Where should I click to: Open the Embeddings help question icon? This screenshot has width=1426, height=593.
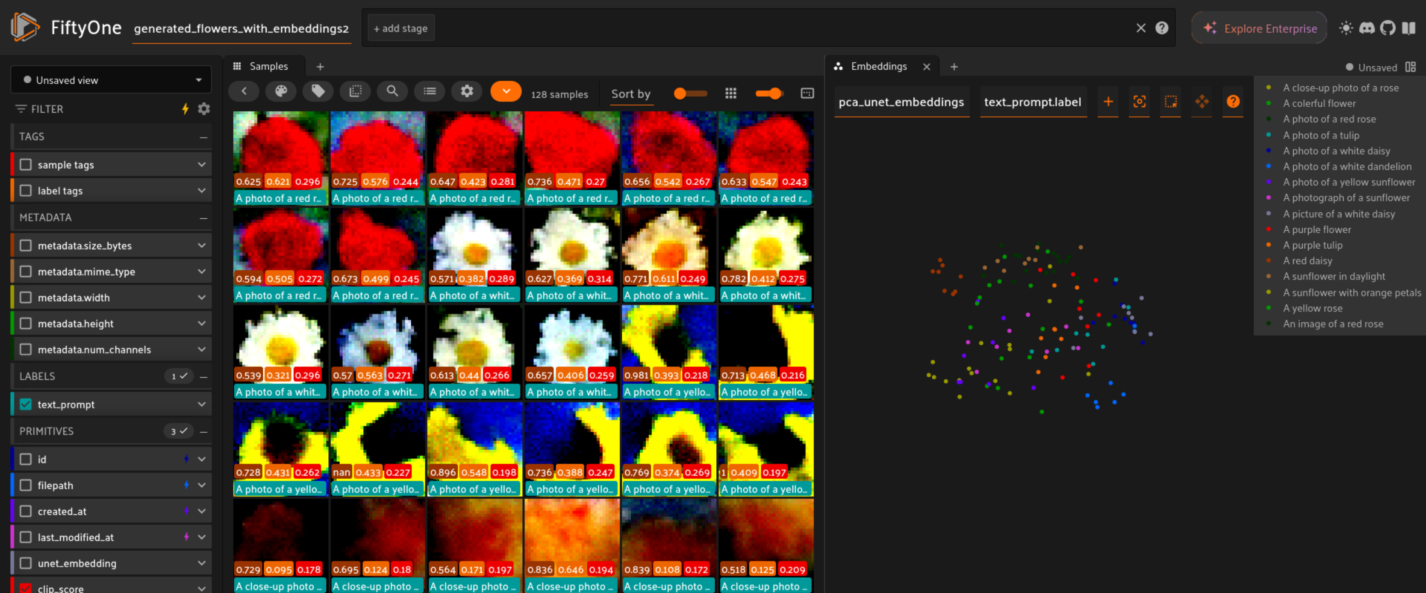coord(1232,102)
